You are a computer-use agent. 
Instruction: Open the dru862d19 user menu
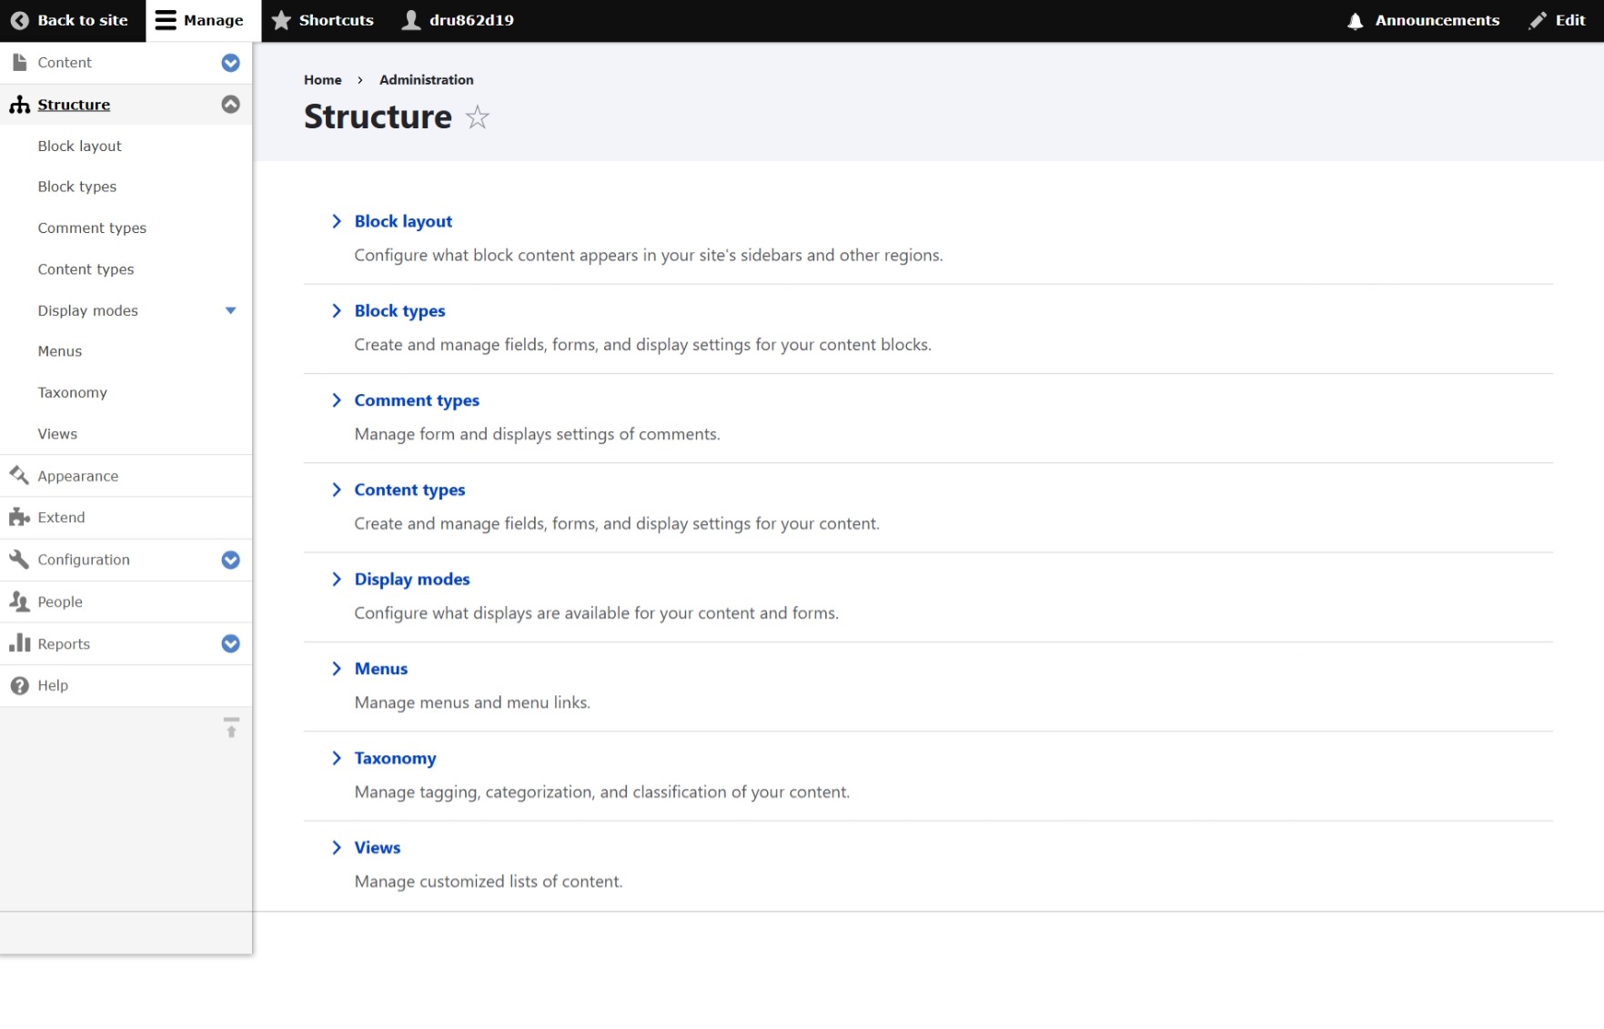[x=459, y=21]
